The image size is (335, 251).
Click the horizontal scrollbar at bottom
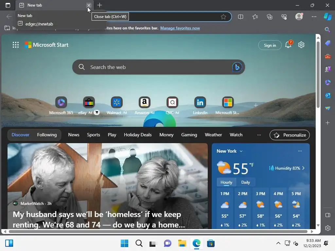coord(158,231)
